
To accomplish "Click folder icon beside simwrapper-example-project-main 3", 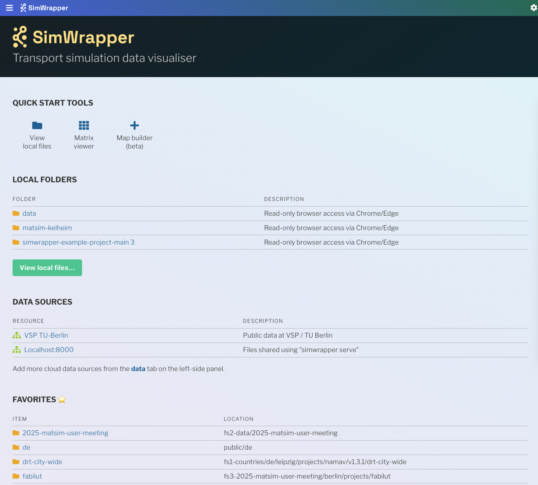I will tap(16, 242).
